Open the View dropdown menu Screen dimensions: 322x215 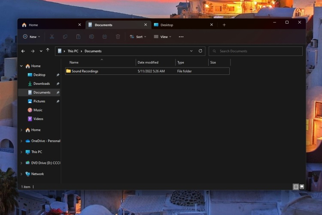tap(162, 37)
